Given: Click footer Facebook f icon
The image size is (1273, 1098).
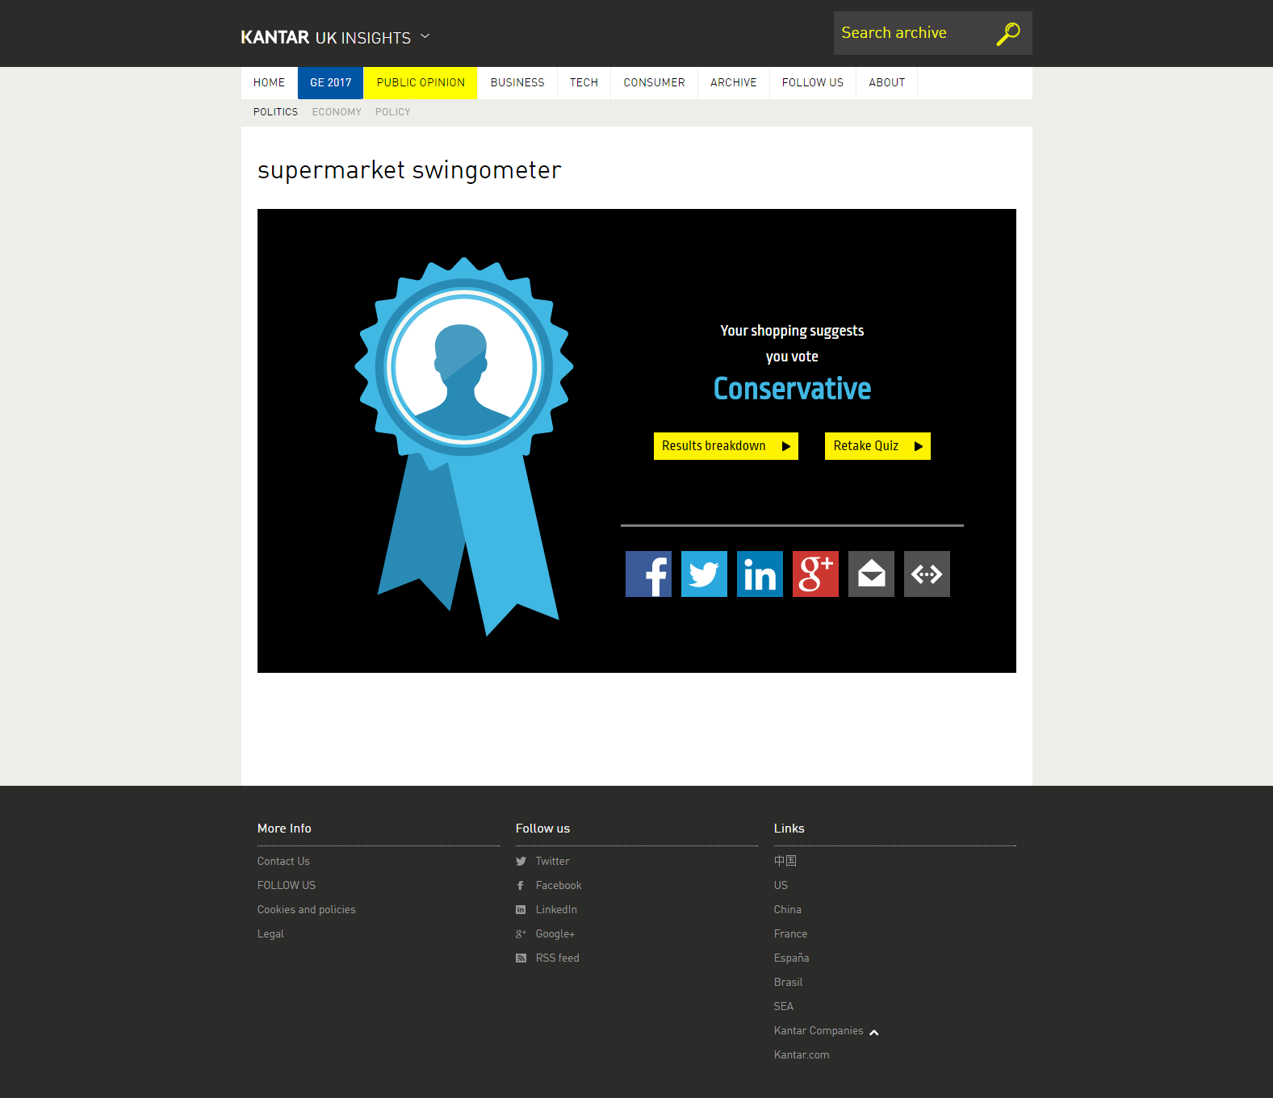Looking at the screenshot, I should click(x=521, y=886).
